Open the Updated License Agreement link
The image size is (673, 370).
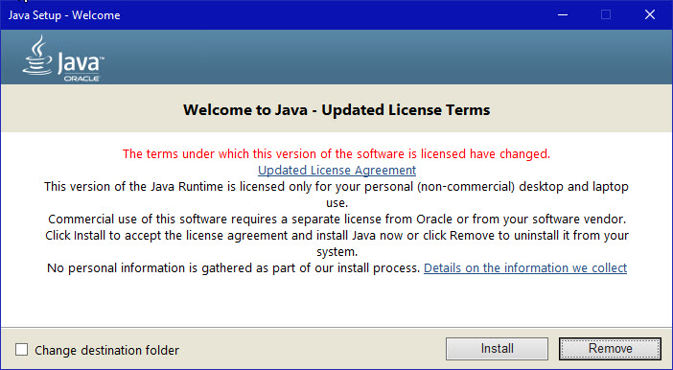[336, 170]
